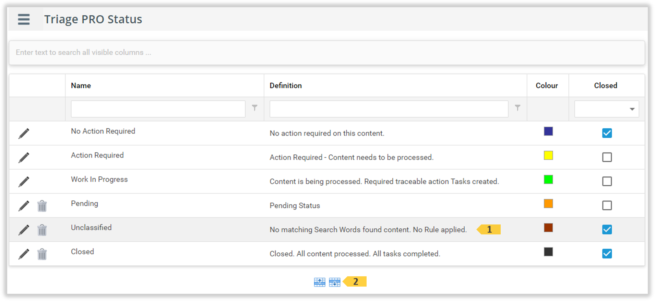Sort by the Definition column header

click(x=286, y=85)
